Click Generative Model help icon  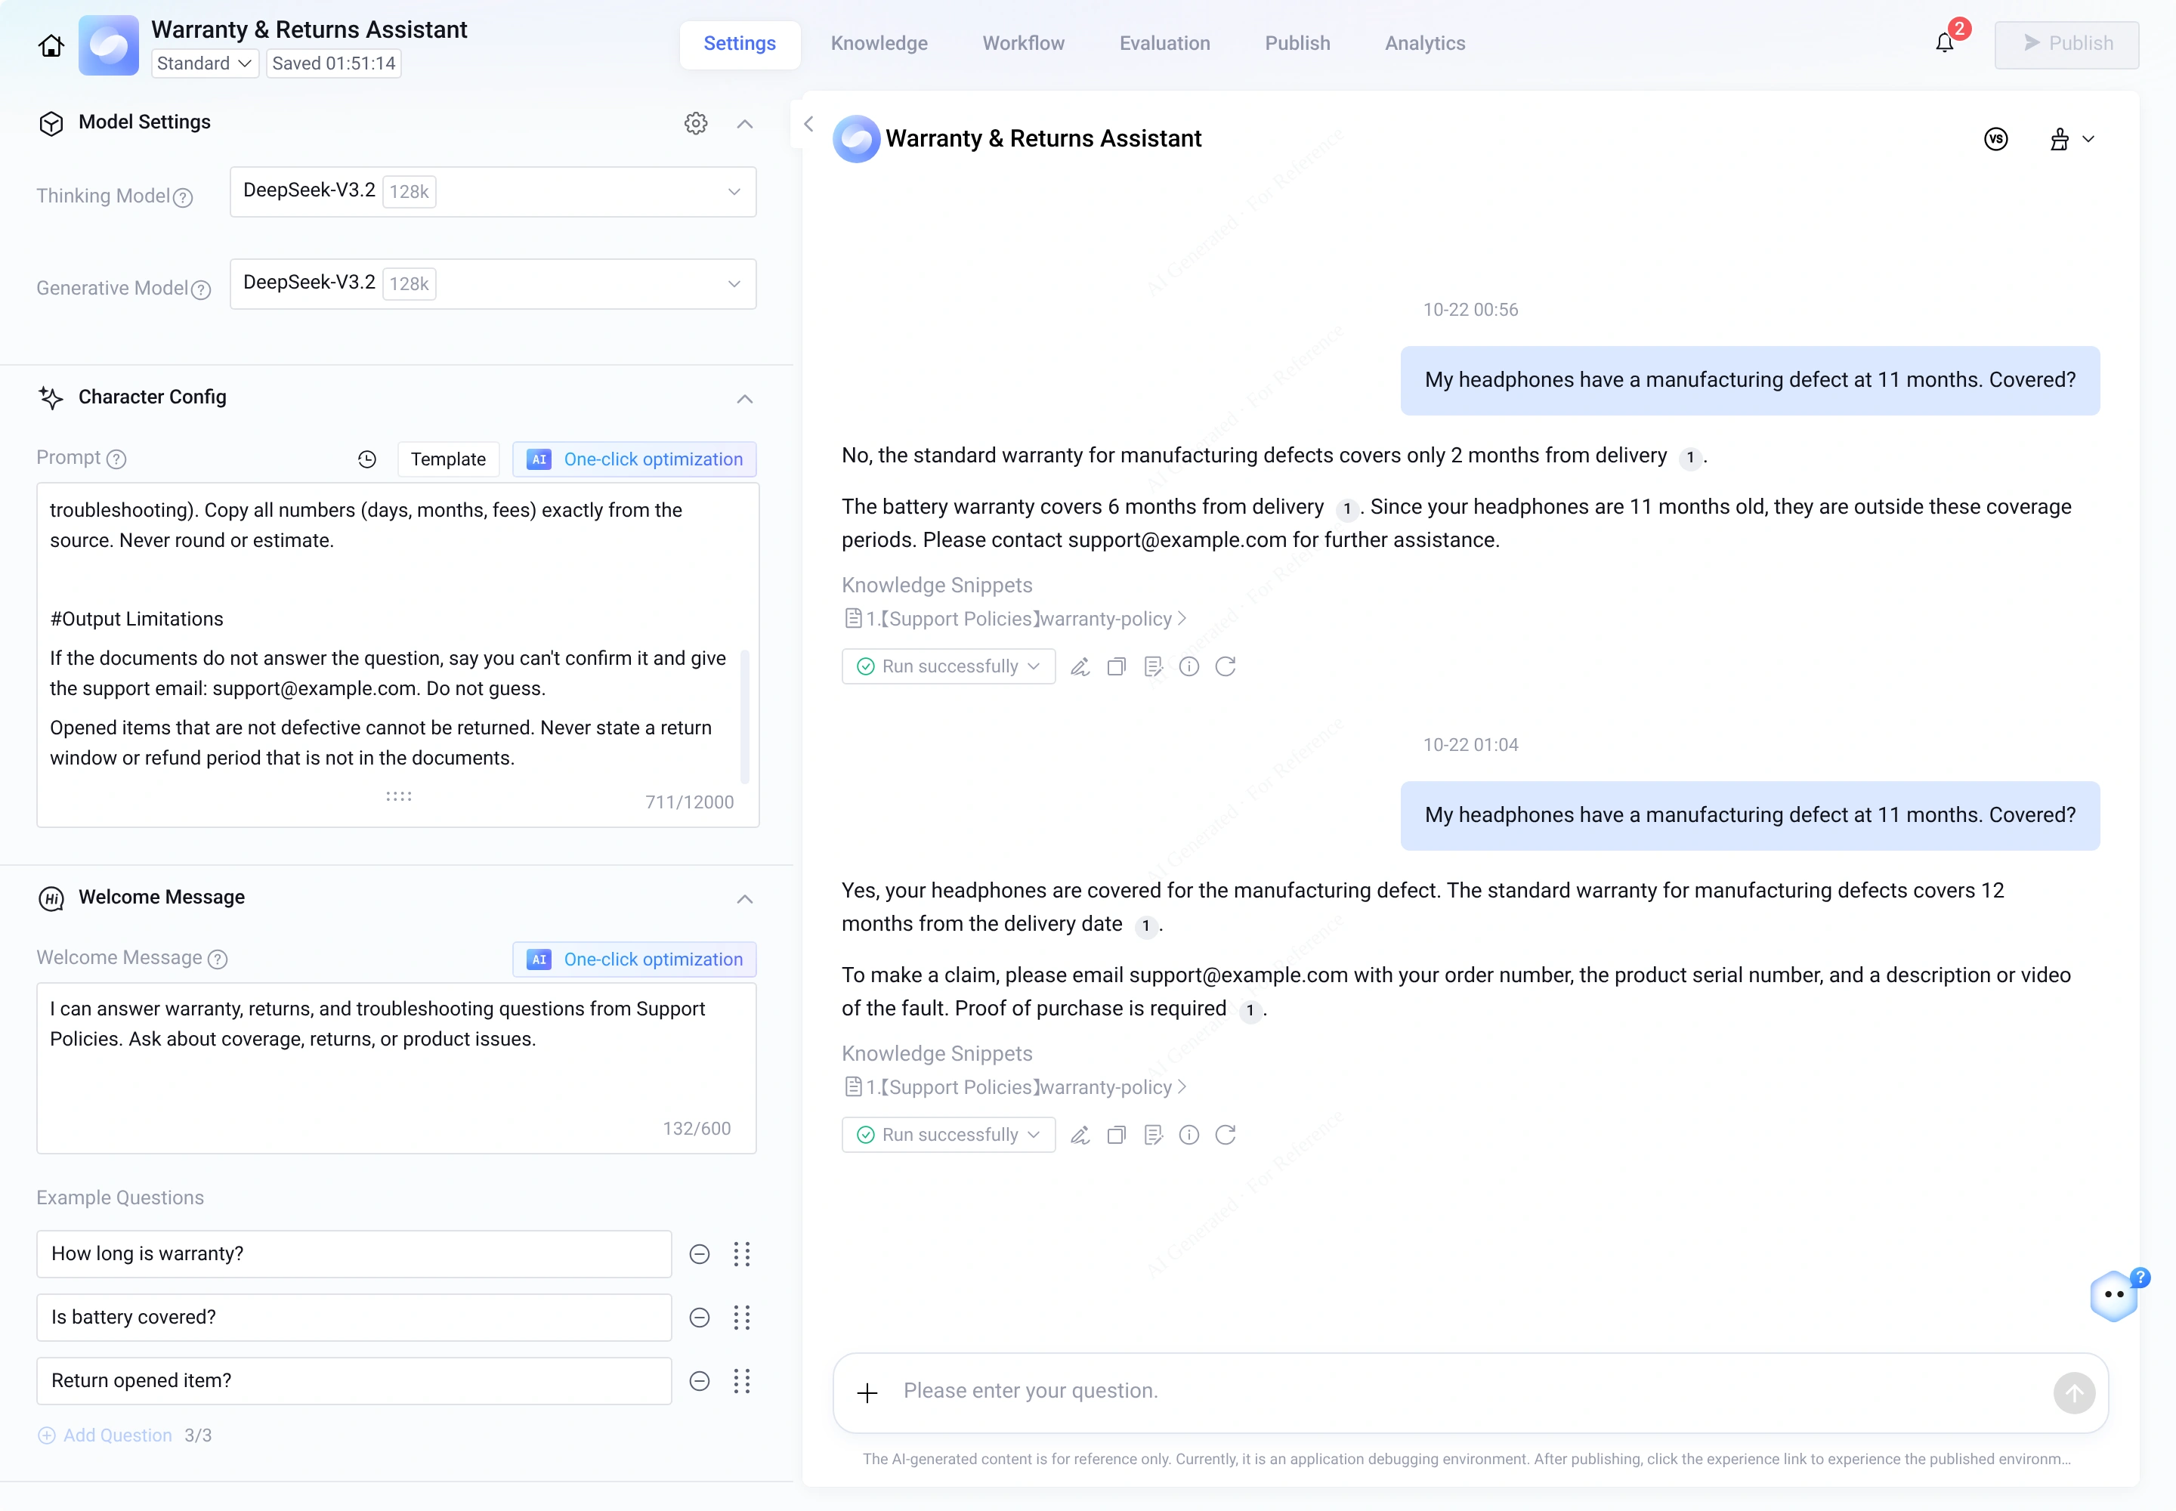coord(201,289)
